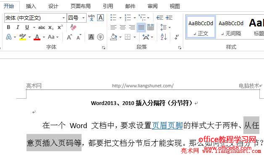Toggle Bold formatting
Screen dimensions: 264x155
pos(8,27)
